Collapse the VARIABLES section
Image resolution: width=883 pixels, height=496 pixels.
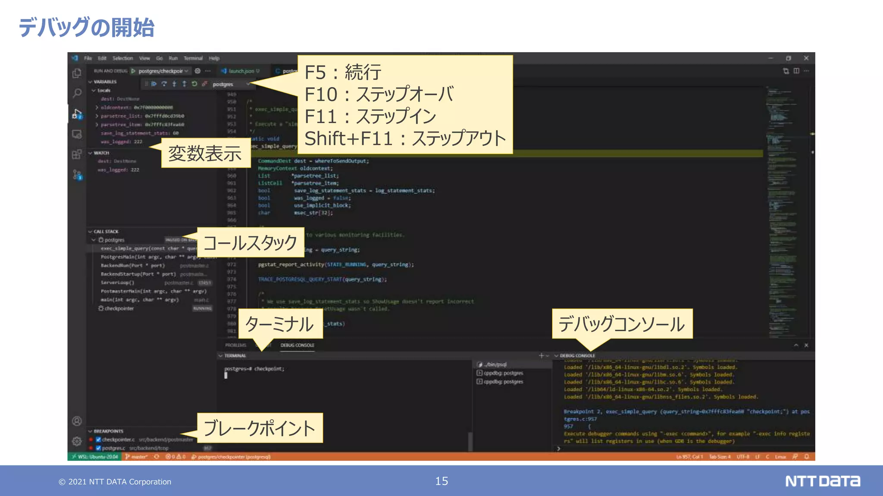coord(105,82)
